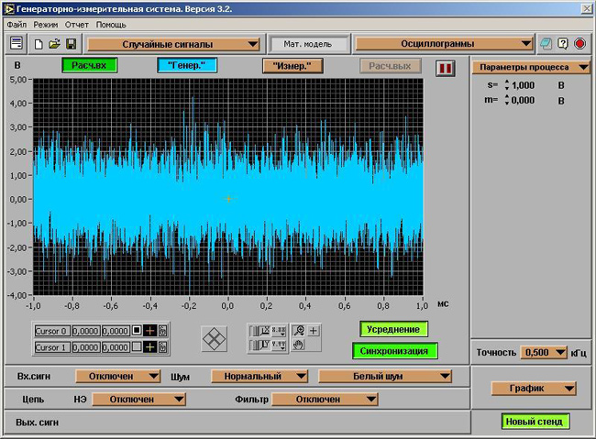Click the diamond cursor mover control
The image size is (596, 439).
[214, 339]
